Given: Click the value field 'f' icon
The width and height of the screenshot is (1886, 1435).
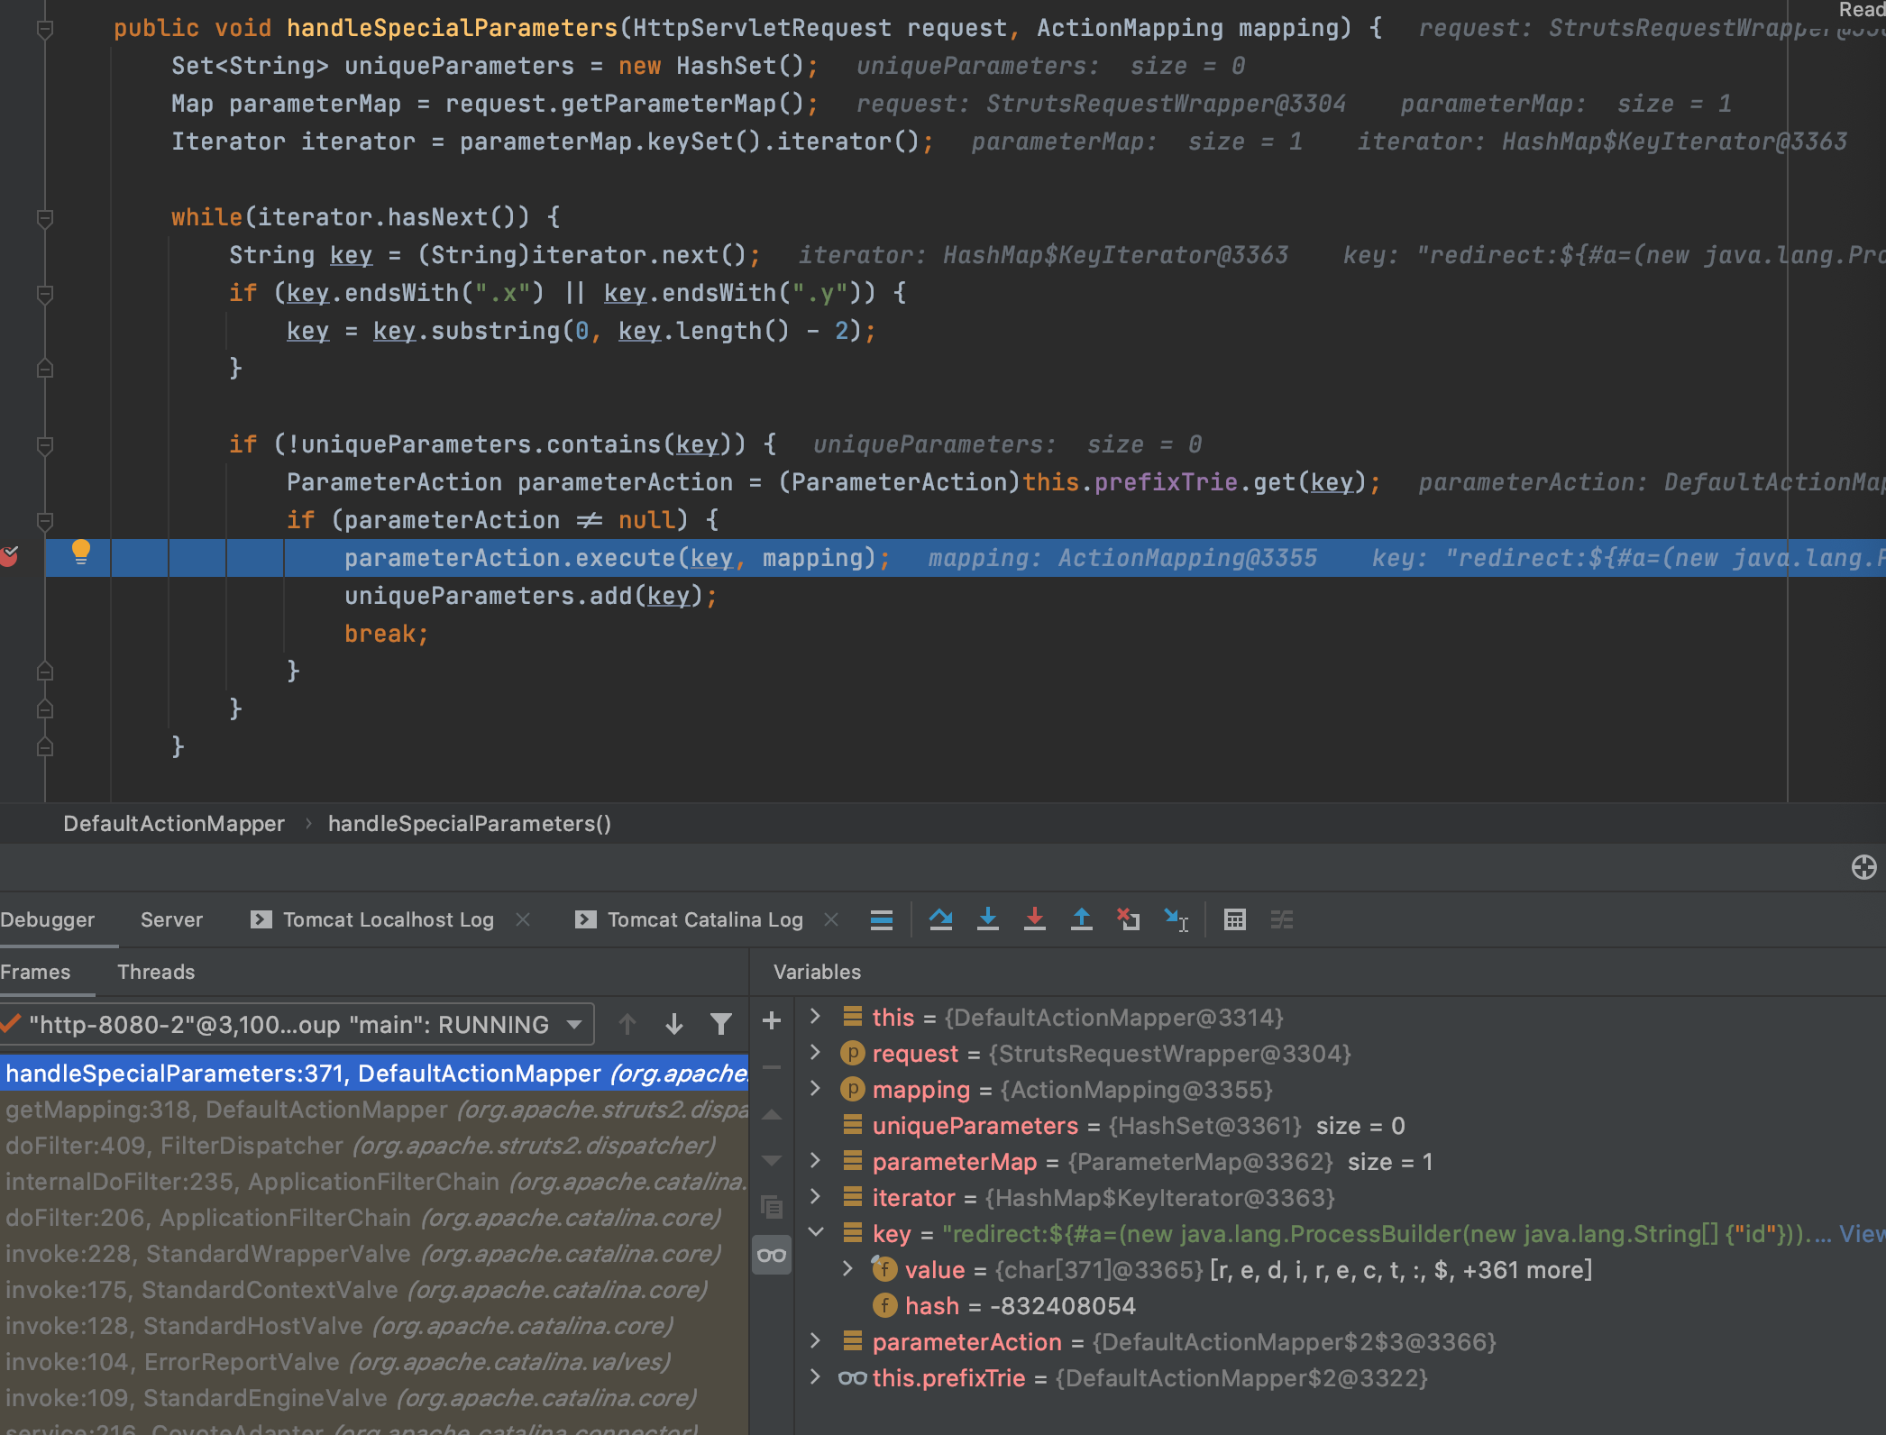Looking at the screenshot, I should click(x=884, y=1269).
